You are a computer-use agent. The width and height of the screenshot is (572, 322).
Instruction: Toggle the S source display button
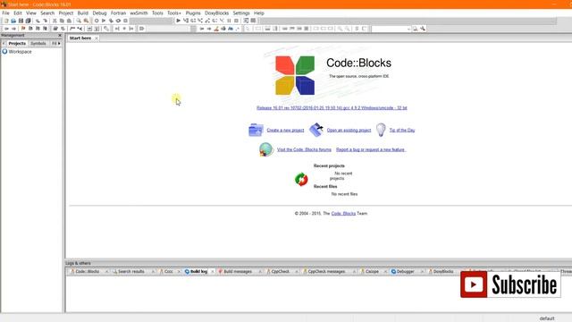357,29
